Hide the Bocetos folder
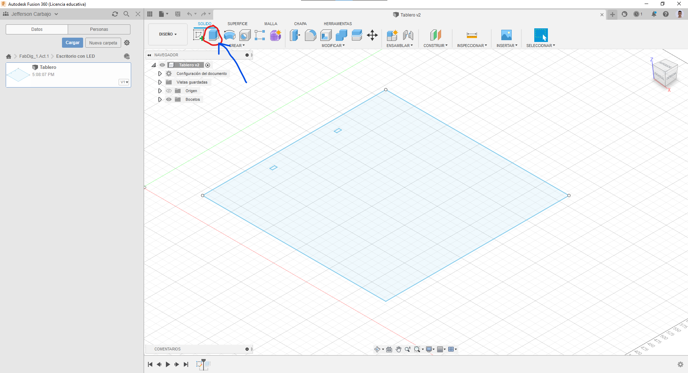The image size is (688, 373). point(169,99)
